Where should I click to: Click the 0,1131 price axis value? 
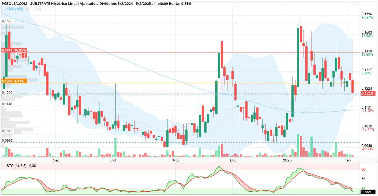pos(367,107)
